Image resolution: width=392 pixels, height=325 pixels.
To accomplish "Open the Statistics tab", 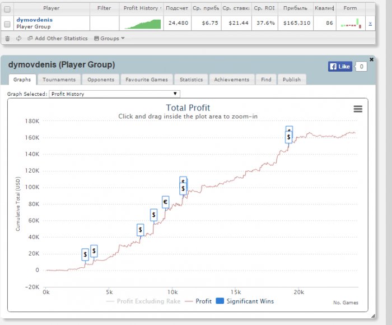I will point(192,80).
